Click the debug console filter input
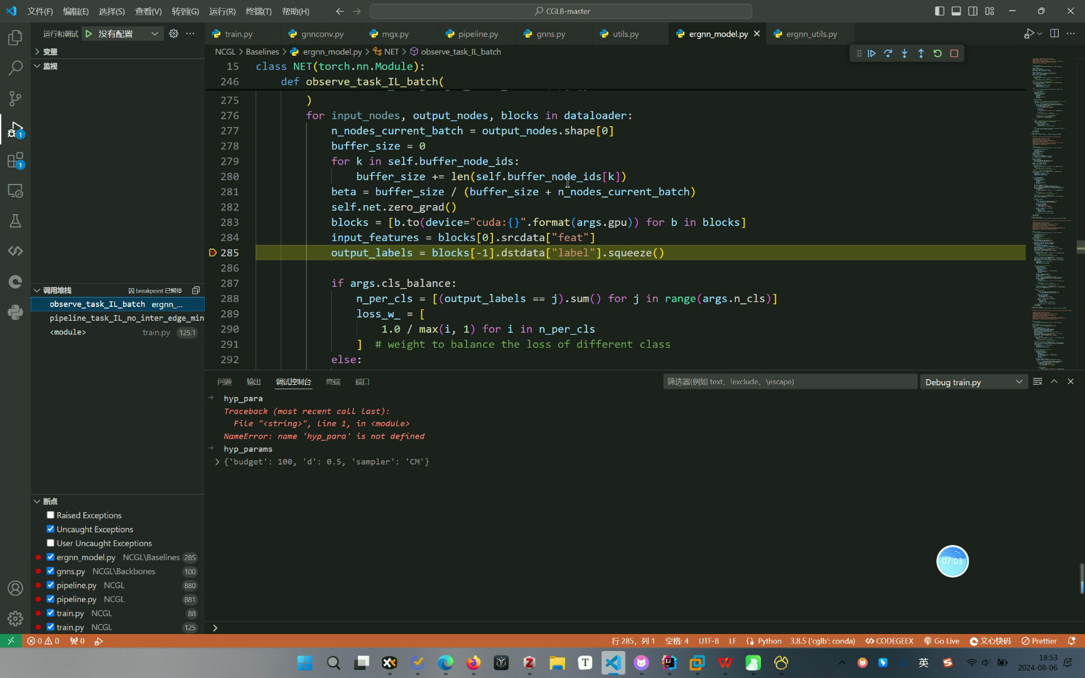 [x=789, y=382]
